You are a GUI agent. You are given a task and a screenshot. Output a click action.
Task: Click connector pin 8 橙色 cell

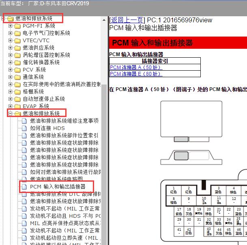[174, 201]
